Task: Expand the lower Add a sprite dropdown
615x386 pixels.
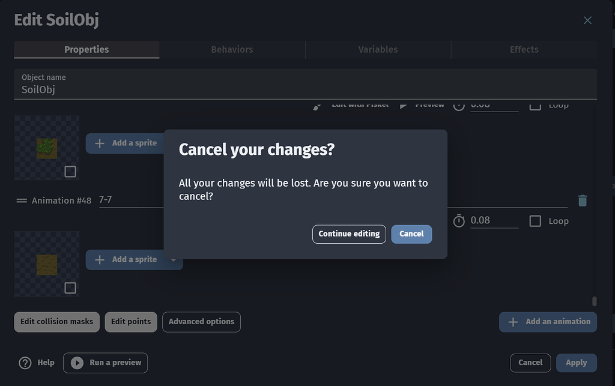Action: coord(174,259)
